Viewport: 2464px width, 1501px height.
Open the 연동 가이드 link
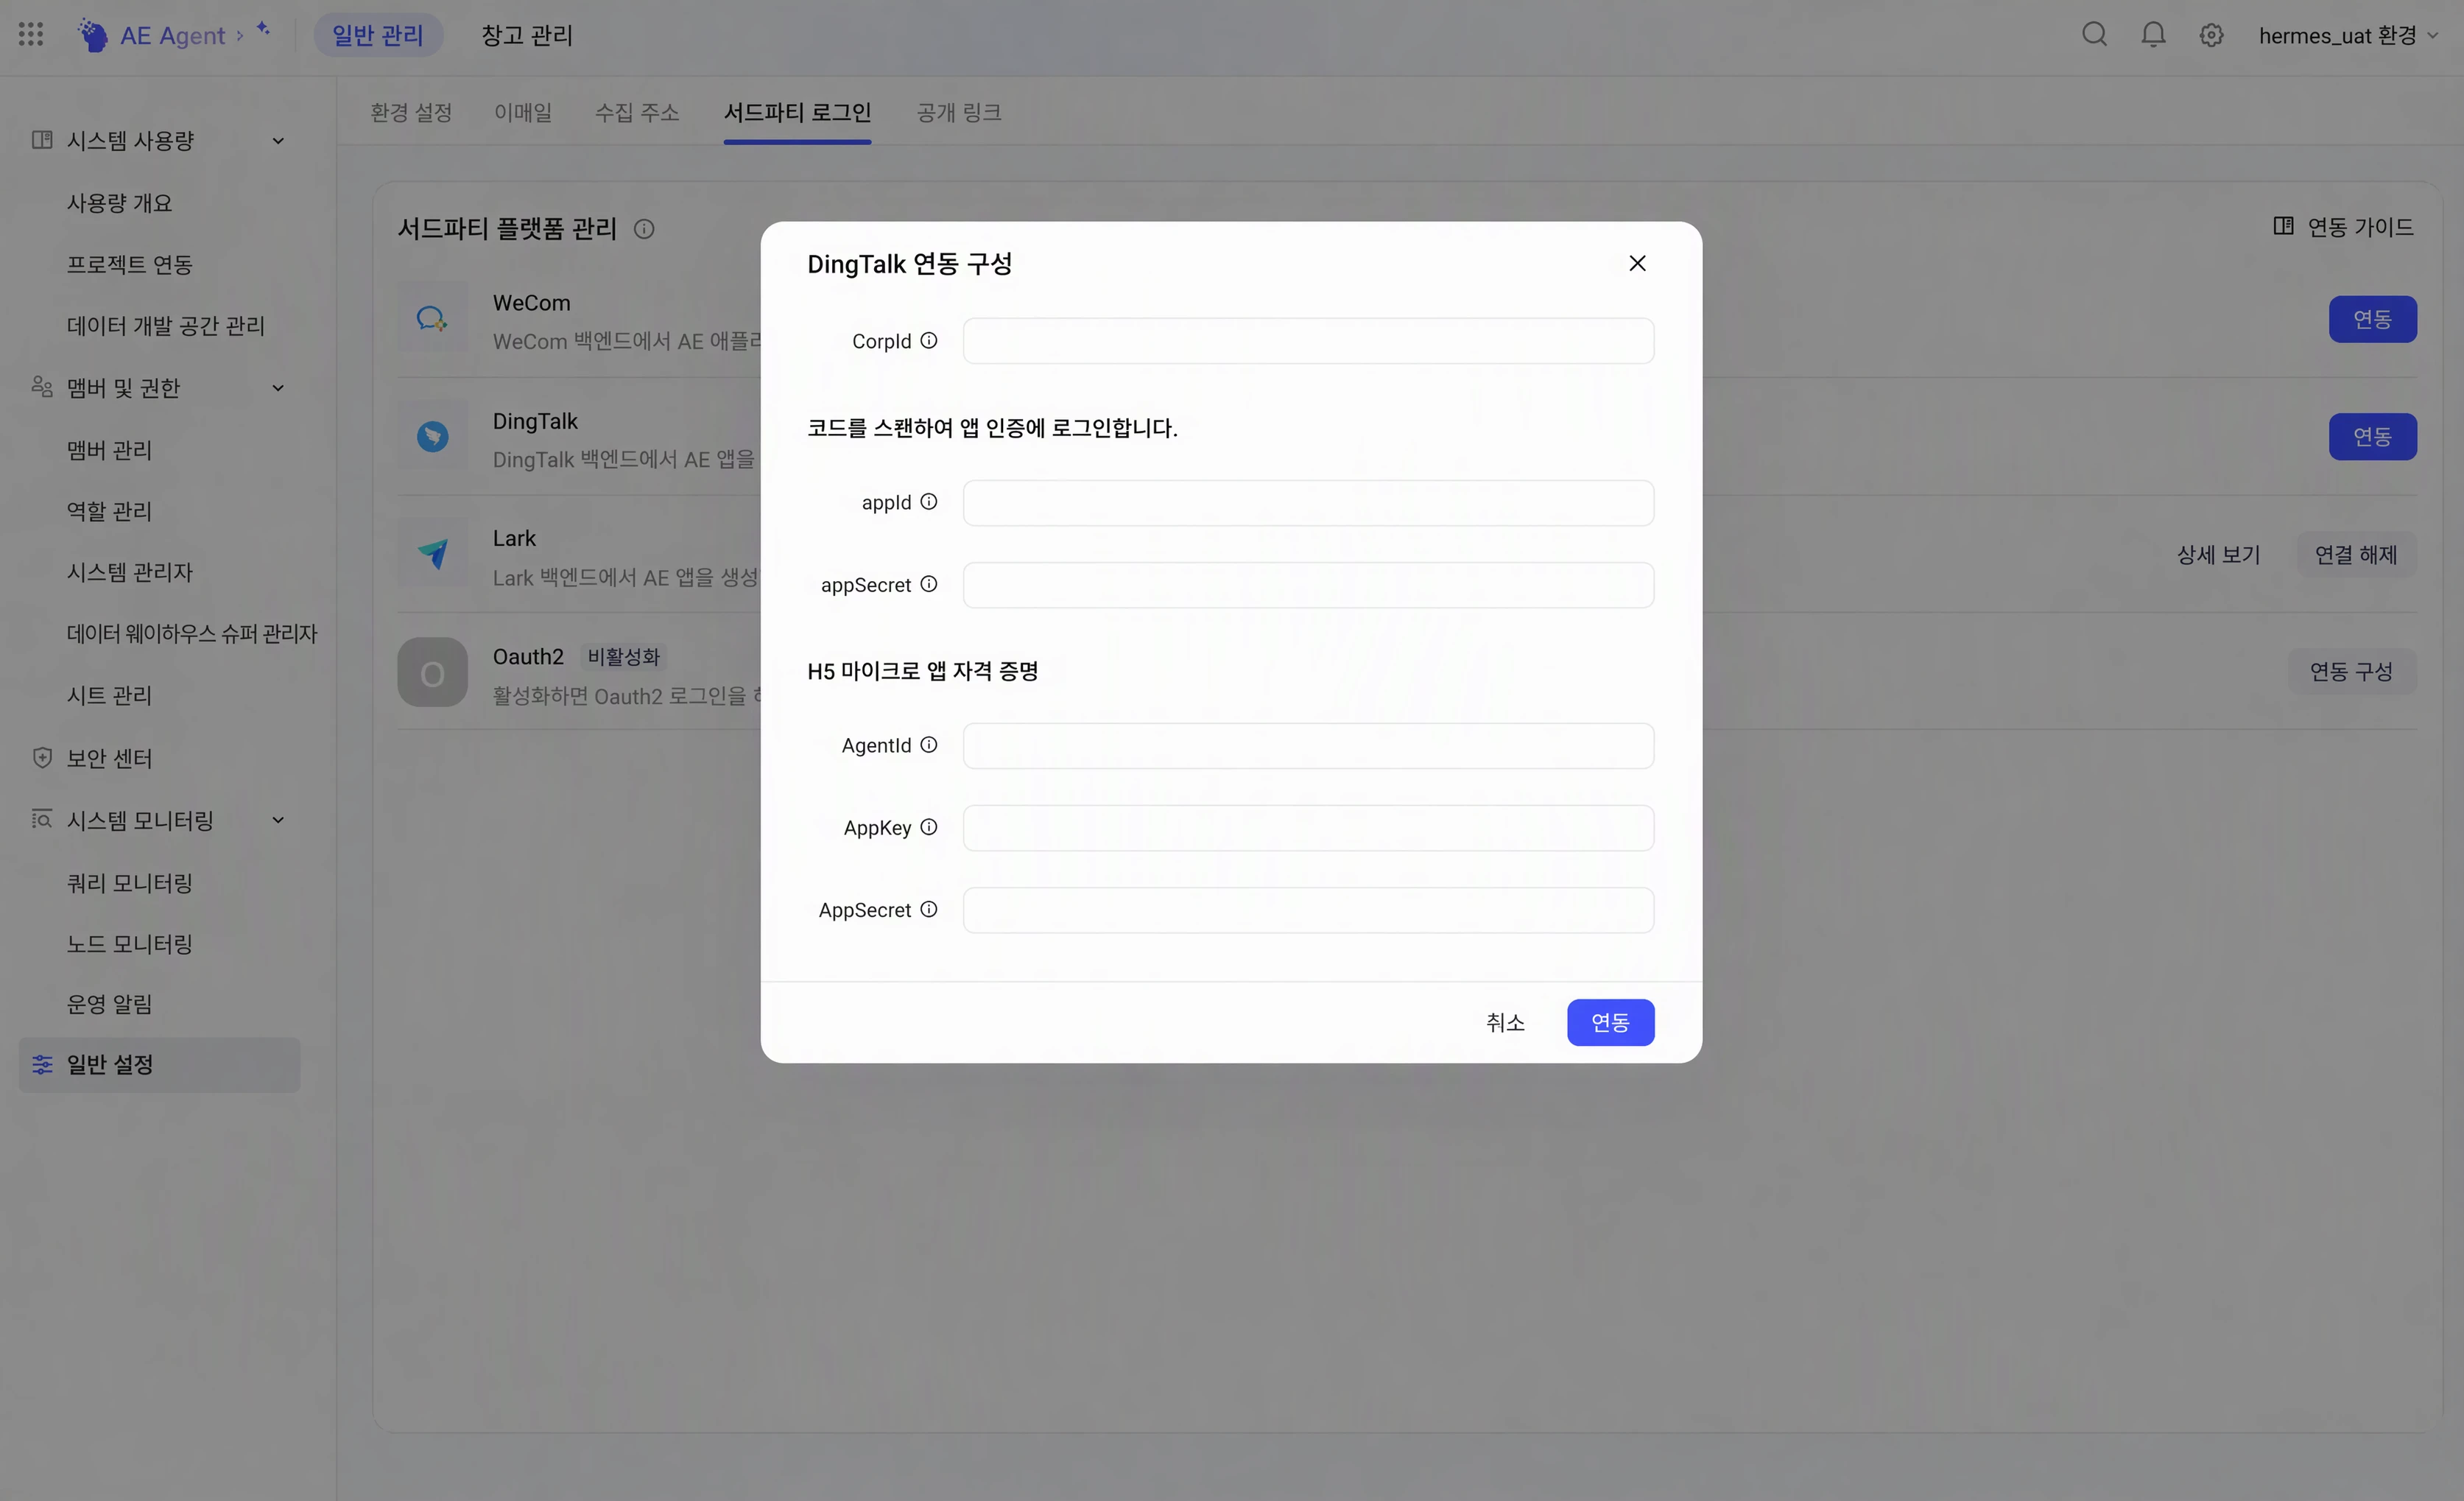pyautogui.click(x=2343, y=227)
